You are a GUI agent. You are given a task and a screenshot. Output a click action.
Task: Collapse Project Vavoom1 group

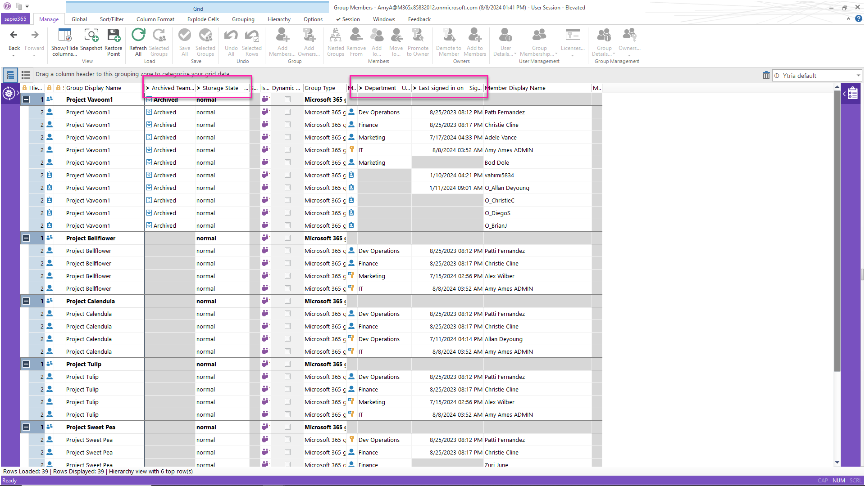[26, 99]
